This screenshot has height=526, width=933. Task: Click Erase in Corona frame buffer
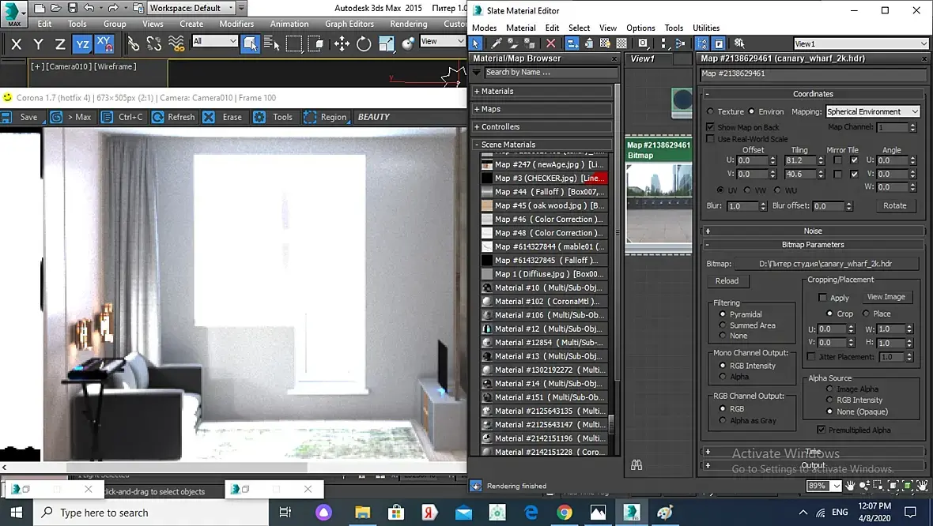point(222,117)
